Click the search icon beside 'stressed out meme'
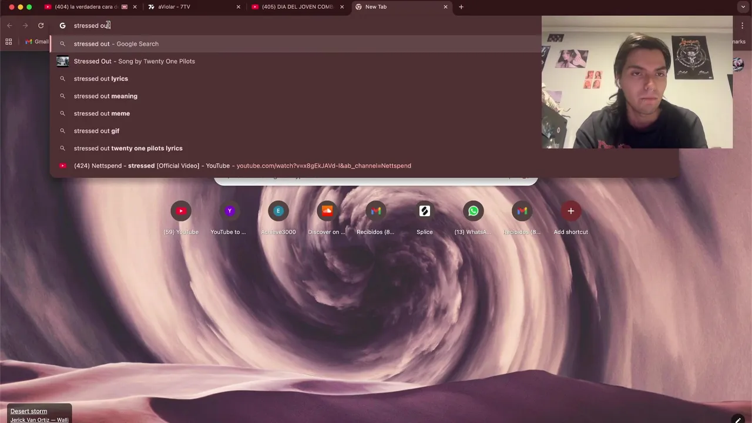Screen dimensions: 752x423 (x=62, y=113)
